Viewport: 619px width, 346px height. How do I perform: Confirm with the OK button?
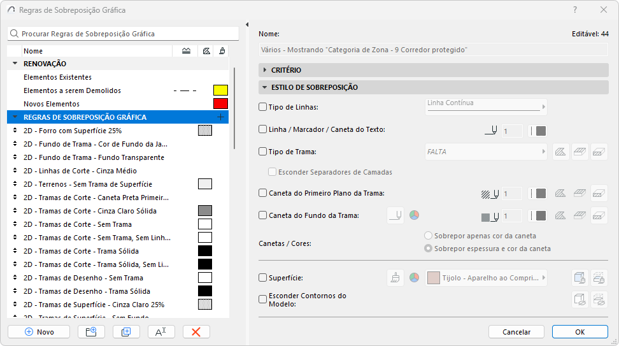(580, 332)
